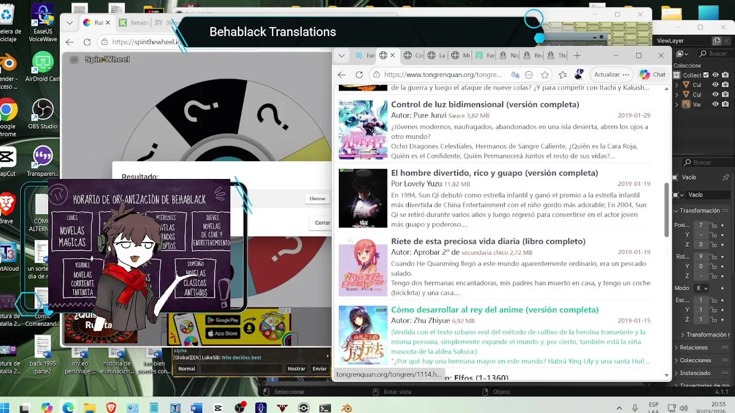
Task: Switch to the 'The' tab in Edge
Action: (556, 56)
